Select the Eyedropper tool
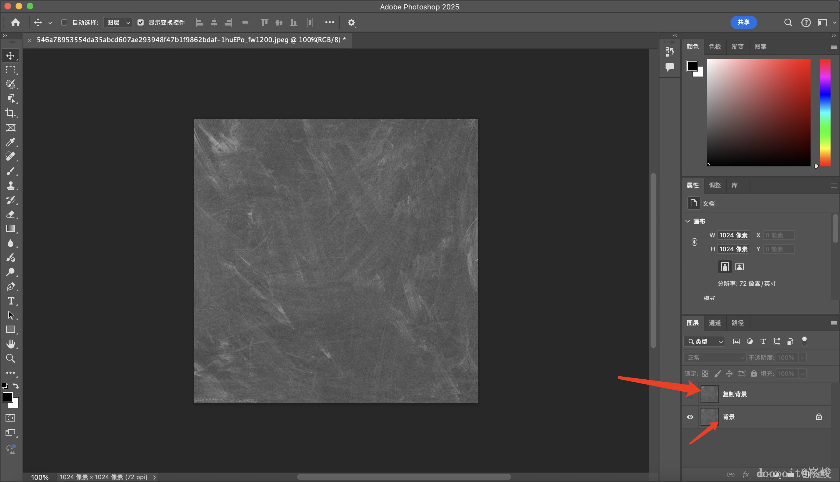Screen dimensions: 840x482 [x=10, y=142]
